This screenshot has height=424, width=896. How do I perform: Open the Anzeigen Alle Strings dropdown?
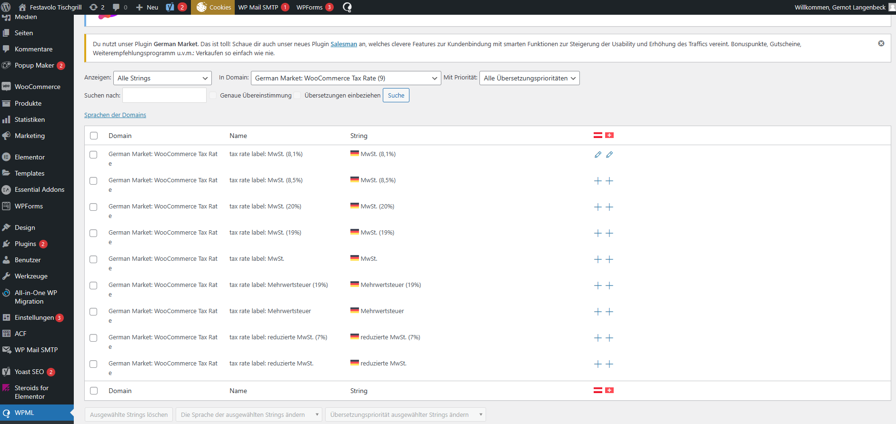tap(162, 78)
